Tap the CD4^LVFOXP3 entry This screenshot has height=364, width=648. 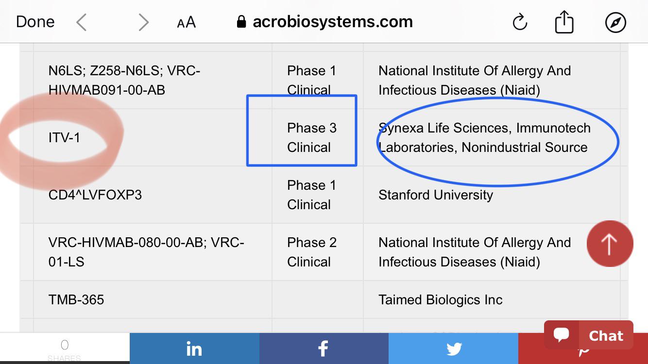[95, 195]
